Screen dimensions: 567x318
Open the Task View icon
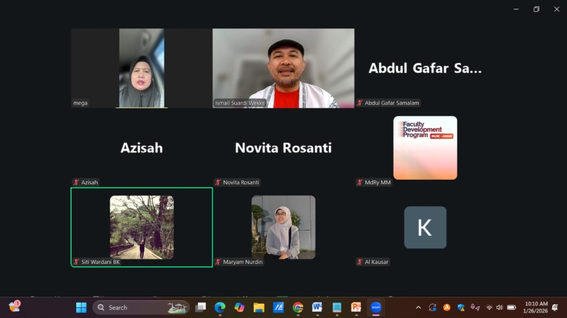[x=201, y=307]
